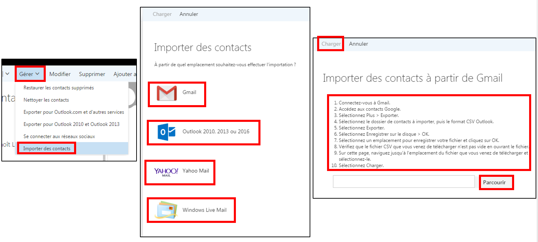Select the Yahoo Mail logo

point(166,172)
